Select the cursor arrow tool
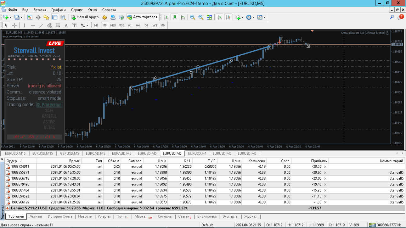The height and width of the screenshot is (228, 406). tap(6, 25)
